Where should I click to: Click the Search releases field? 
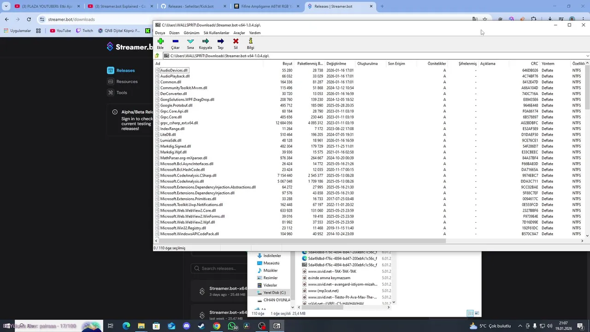tap(219, 268)
